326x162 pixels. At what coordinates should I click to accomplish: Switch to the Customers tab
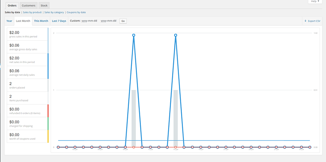pos(29,5)
